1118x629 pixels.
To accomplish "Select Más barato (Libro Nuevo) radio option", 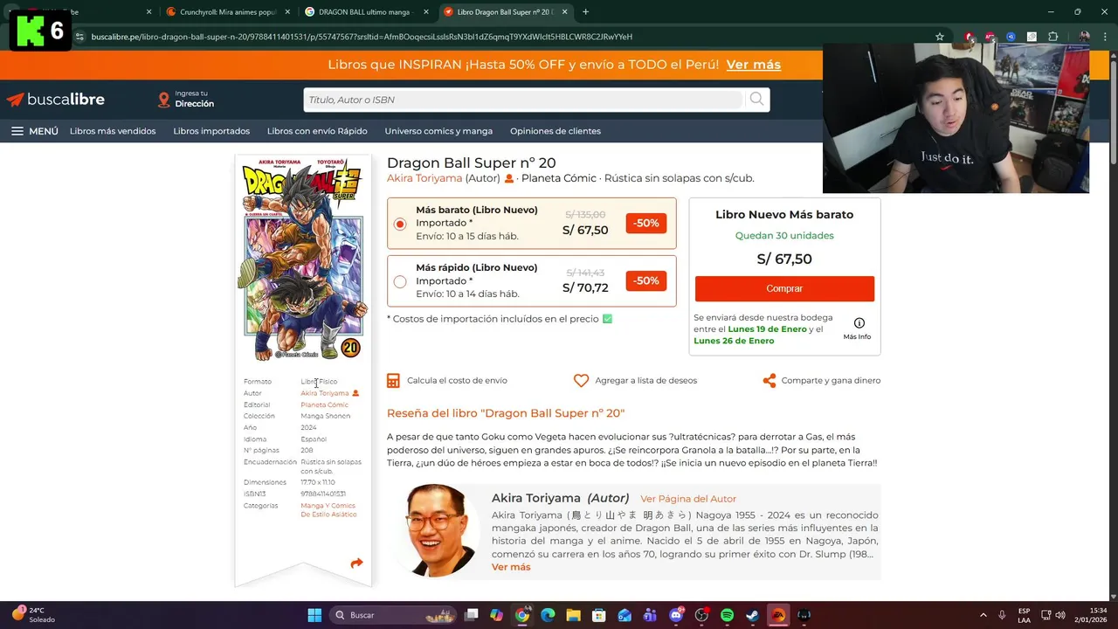I will click(x=400, y=224).
